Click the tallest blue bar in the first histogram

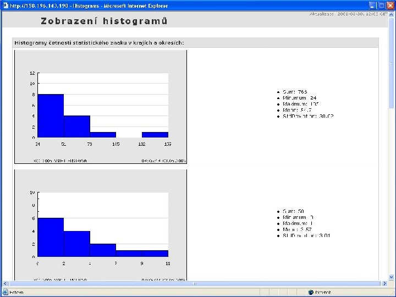[x=51, y=116]
